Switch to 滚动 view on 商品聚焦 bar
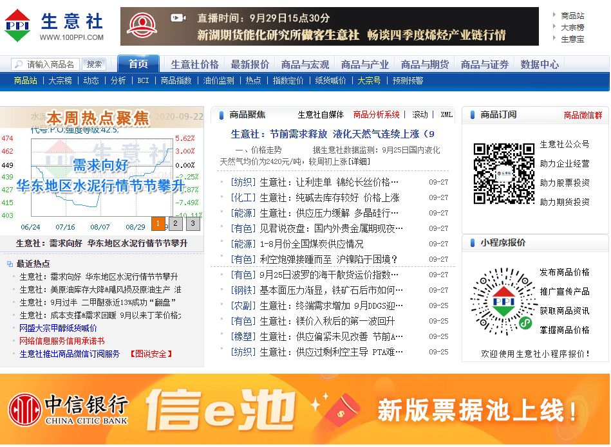Image resolution: width=611 pixels, height=447 pixels. pyautogui.click(x=418, y=114)
